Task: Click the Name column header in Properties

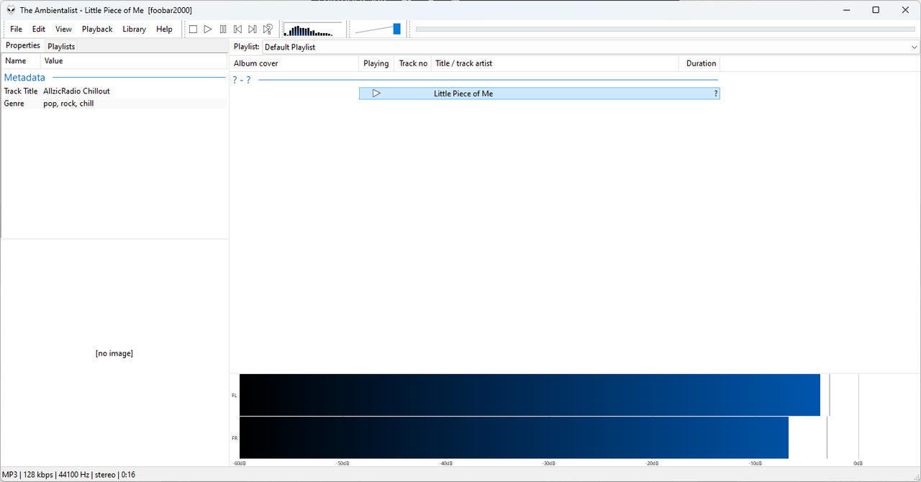Action: pos(21,61)
